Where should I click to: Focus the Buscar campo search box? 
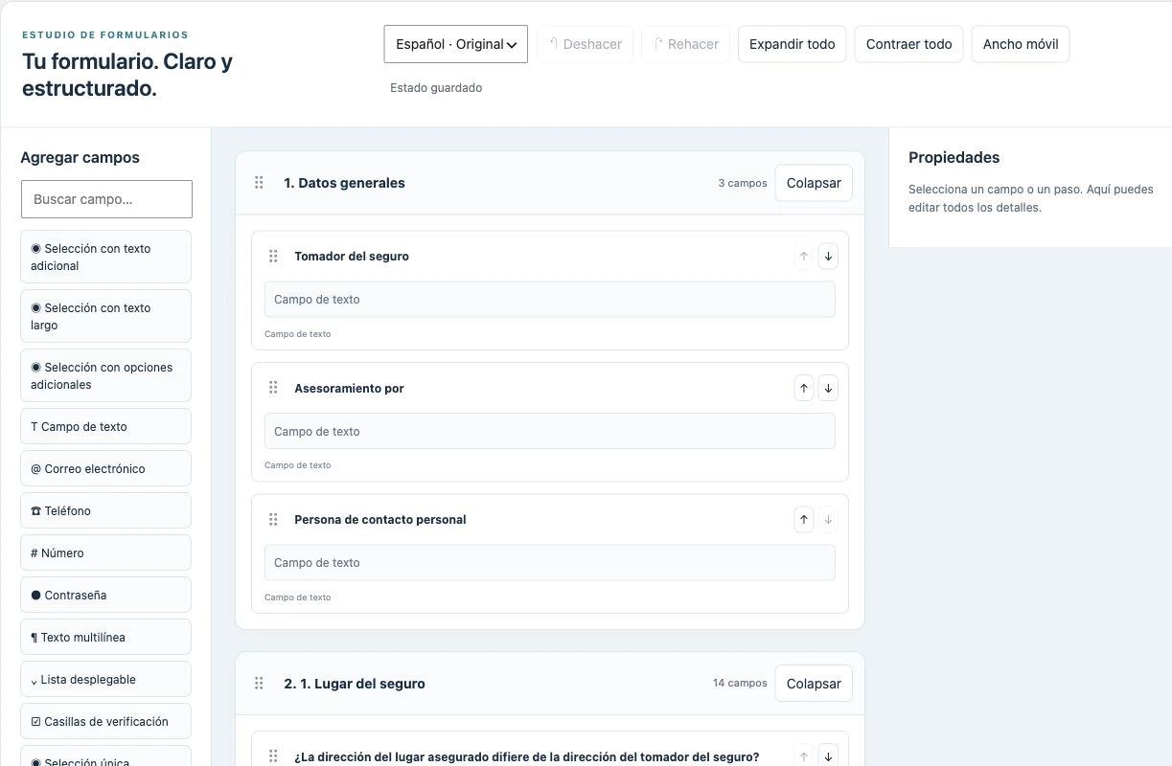[106, 199]
